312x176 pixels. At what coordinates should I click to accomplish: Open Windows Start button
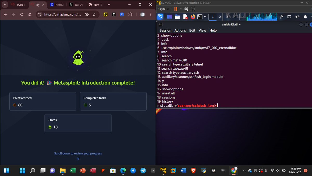pyautogui.click(x=23, y=171)
